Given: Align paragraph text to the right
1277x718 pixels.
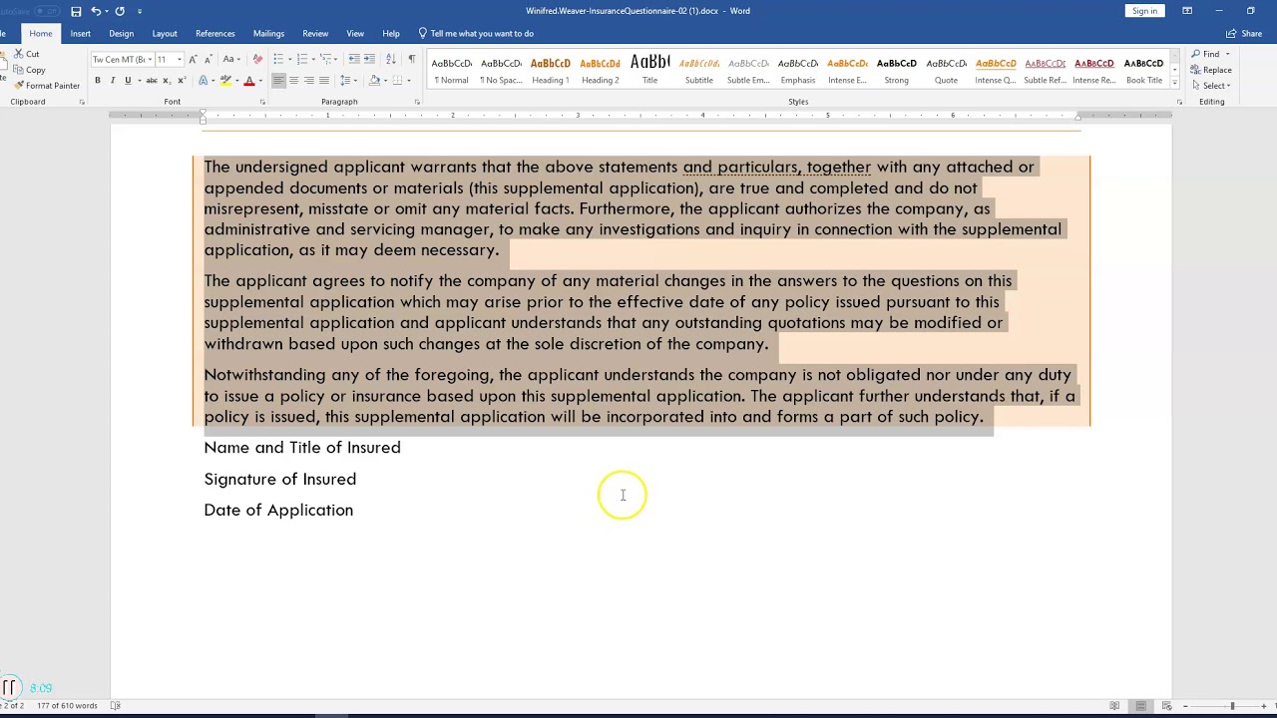Looking at the screenshot, I should pyautogui.click(x=309, y=80).
